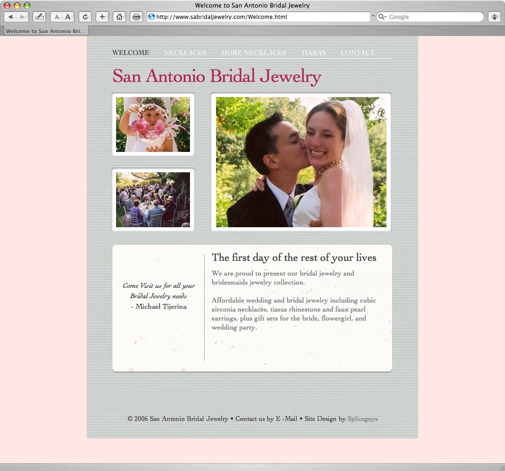Click the small arrow next to address bar

click(373, 16)
